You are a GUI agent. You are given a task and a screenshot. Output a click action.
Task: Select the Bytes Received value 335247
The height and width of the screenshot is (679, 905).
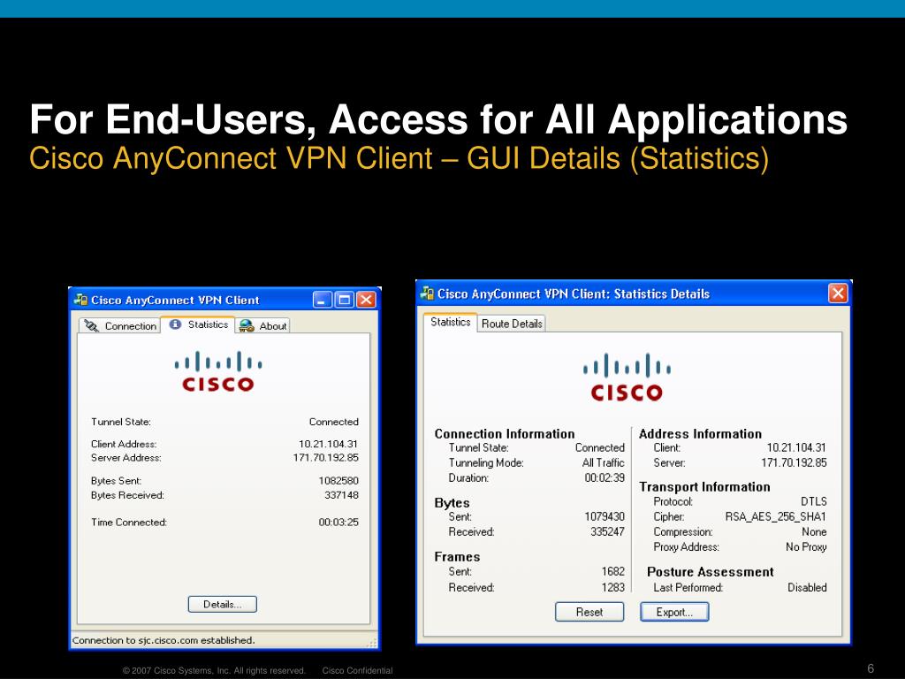click(x=607, y=531)
